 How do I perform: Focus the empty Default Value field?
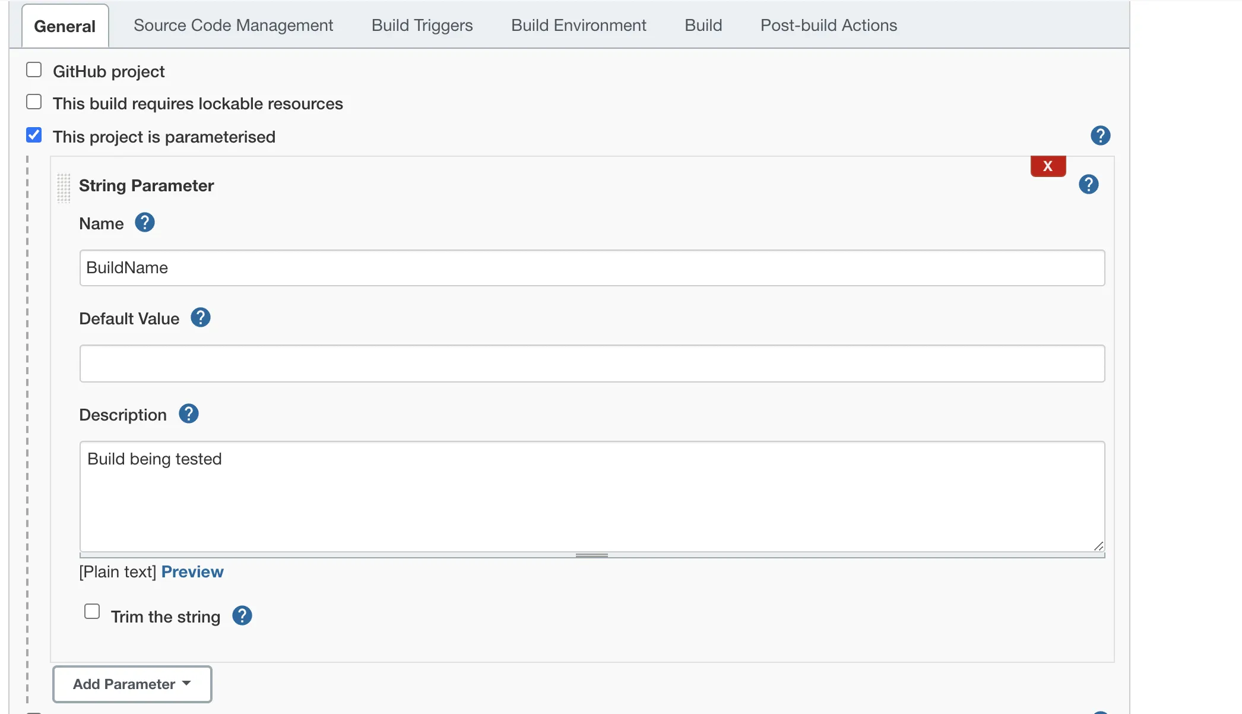(592, 364)
